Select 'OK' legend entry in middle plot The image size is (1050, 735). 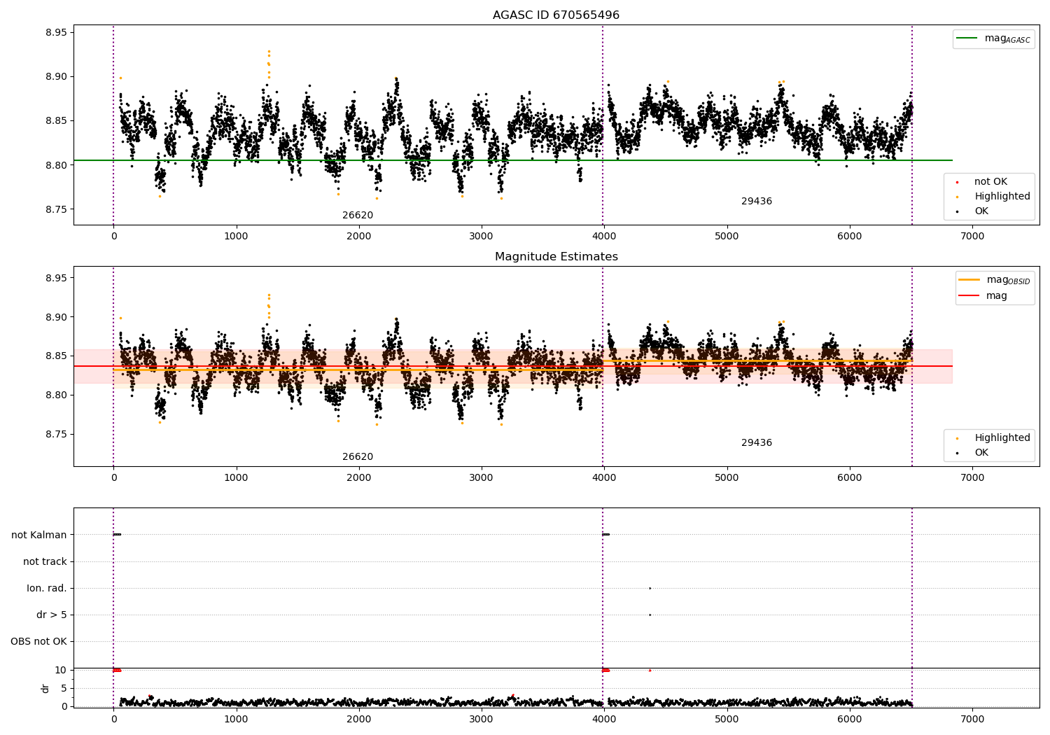(981, 452)
